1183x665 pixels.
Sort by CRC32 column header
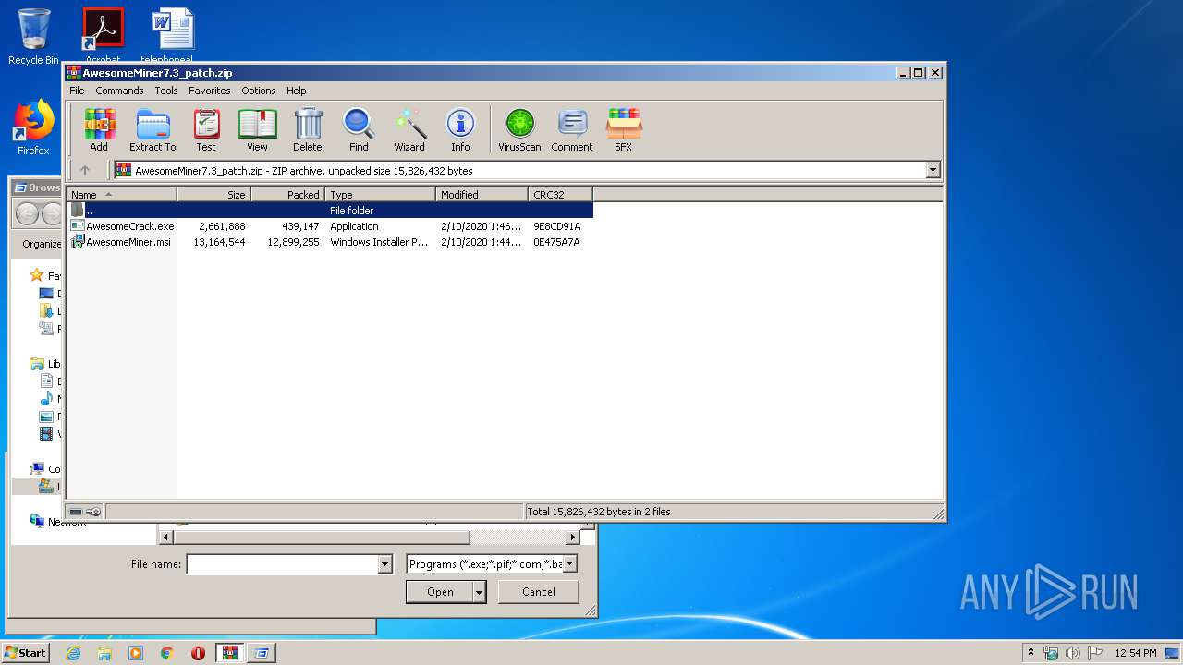point(561,195)
